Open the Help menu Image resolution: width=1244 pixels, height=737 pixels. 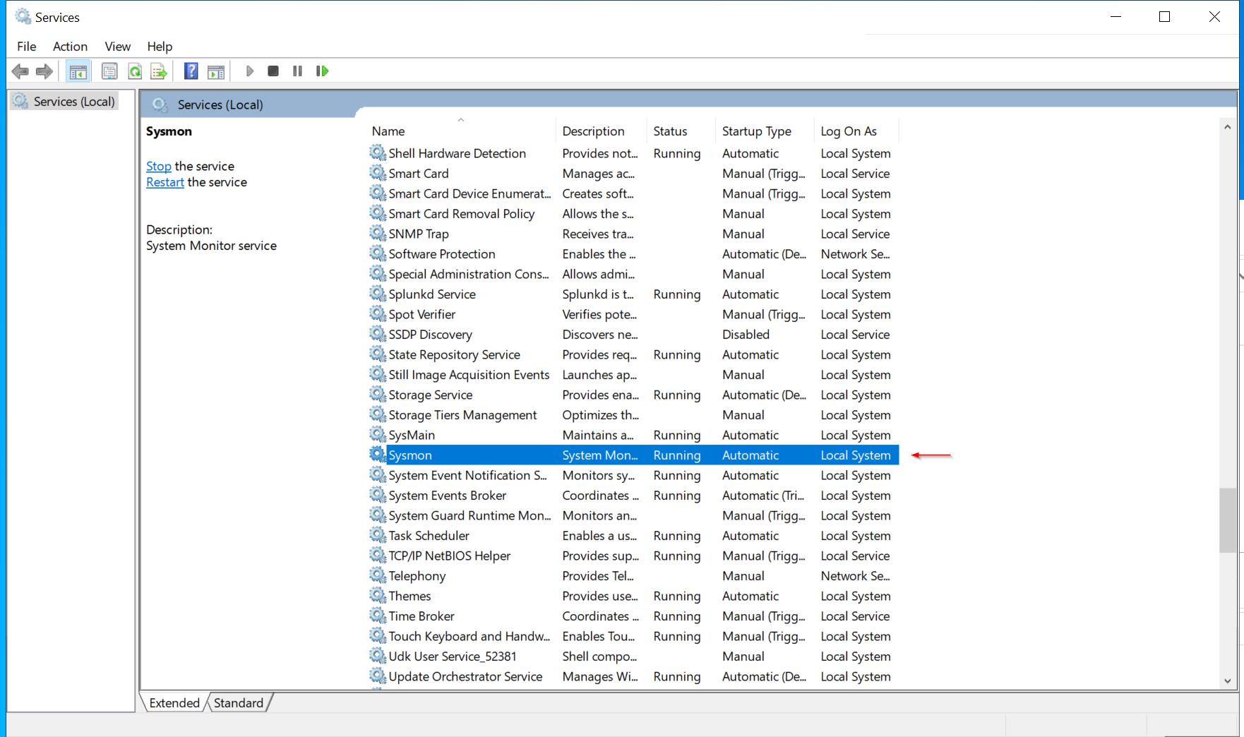coord(160,47)
